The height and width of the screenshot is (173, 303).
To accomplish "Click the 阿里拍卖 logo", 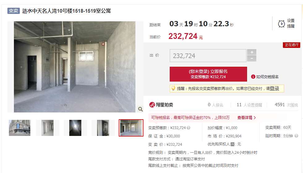I will 161,105.
